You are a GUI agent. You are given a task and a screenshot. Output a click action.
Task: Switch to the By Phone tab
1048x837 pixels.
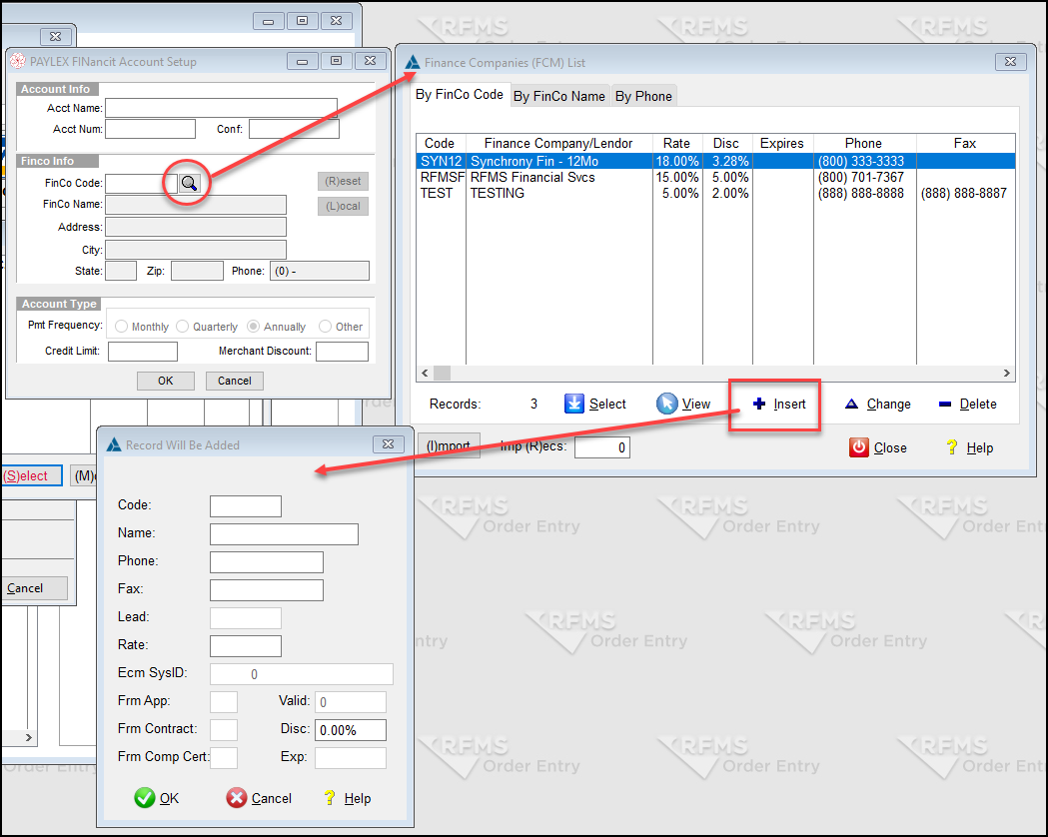pyautogui.click(x=642, y=96)
